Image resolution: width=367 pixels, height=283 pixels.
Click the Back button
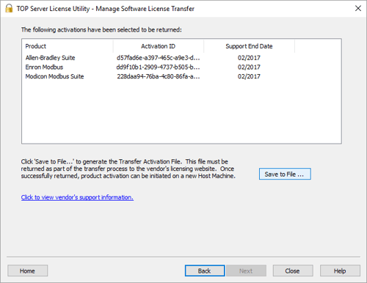(x=205, y=271)
